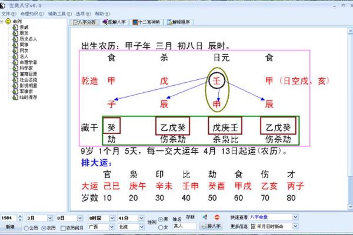
Task: Click the share icon next to 存新
Action: click(205, 217)
